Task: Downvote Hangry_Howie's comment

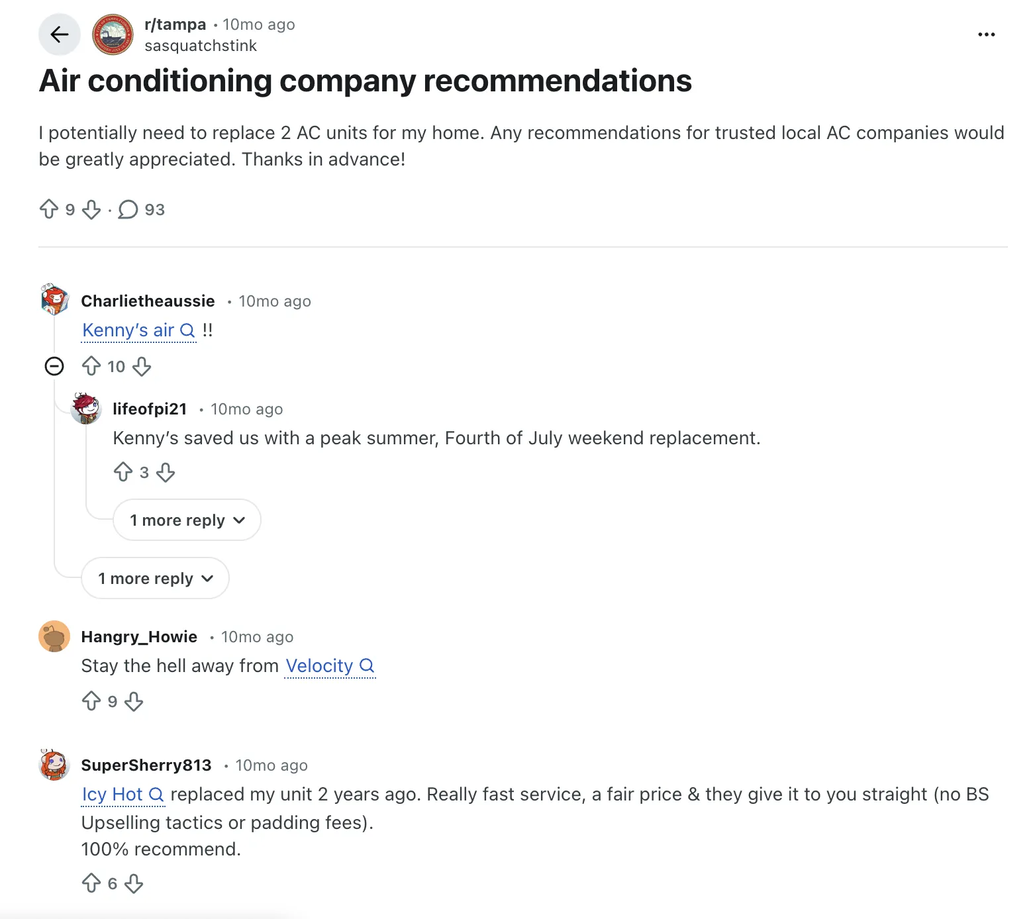Action: [134, 701]
